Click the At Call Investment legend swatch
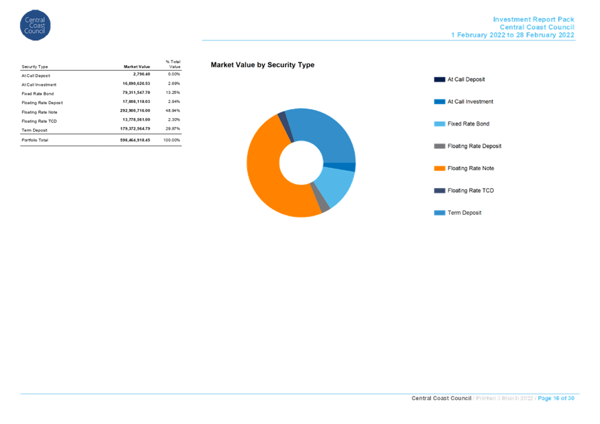 pyautogui.click(x=439, y=102)
